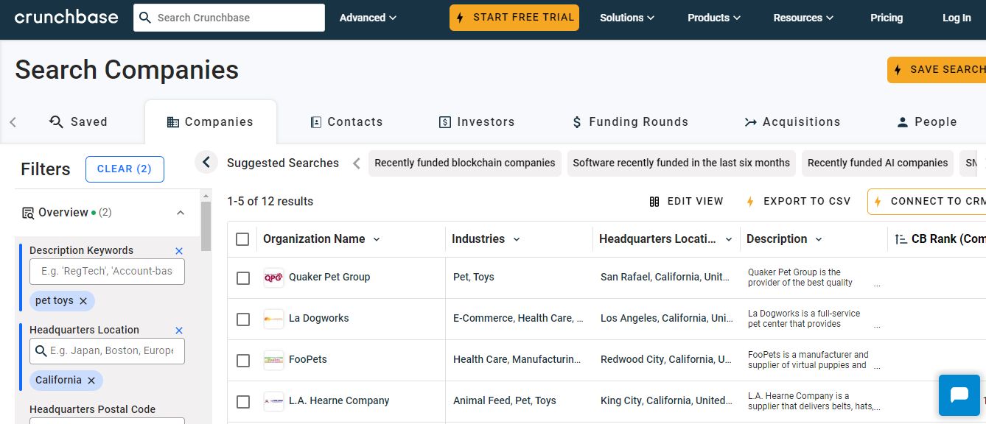The height and width of the screenshot is (424, 986).
Task: Click the Quaker Pet Group logo
Action: [x=273, y=278]
